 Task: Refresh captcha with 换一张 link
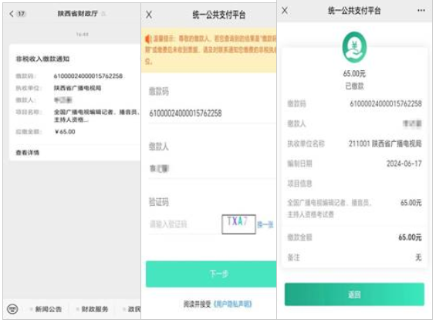coord(265,224)
